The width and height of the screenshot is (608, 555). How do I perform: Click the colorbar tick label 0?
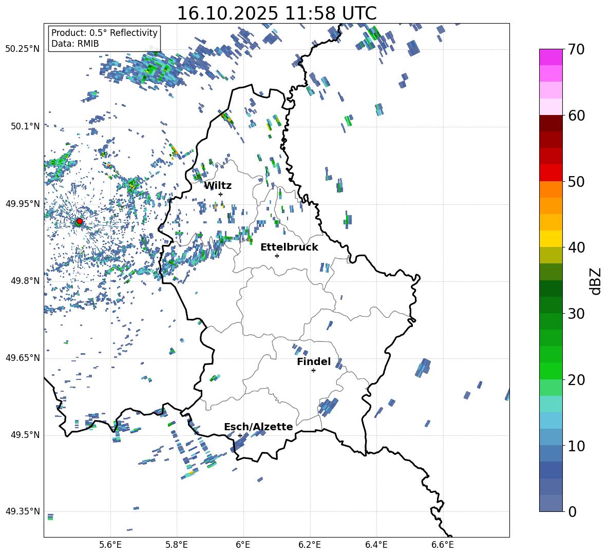[572, 512]
